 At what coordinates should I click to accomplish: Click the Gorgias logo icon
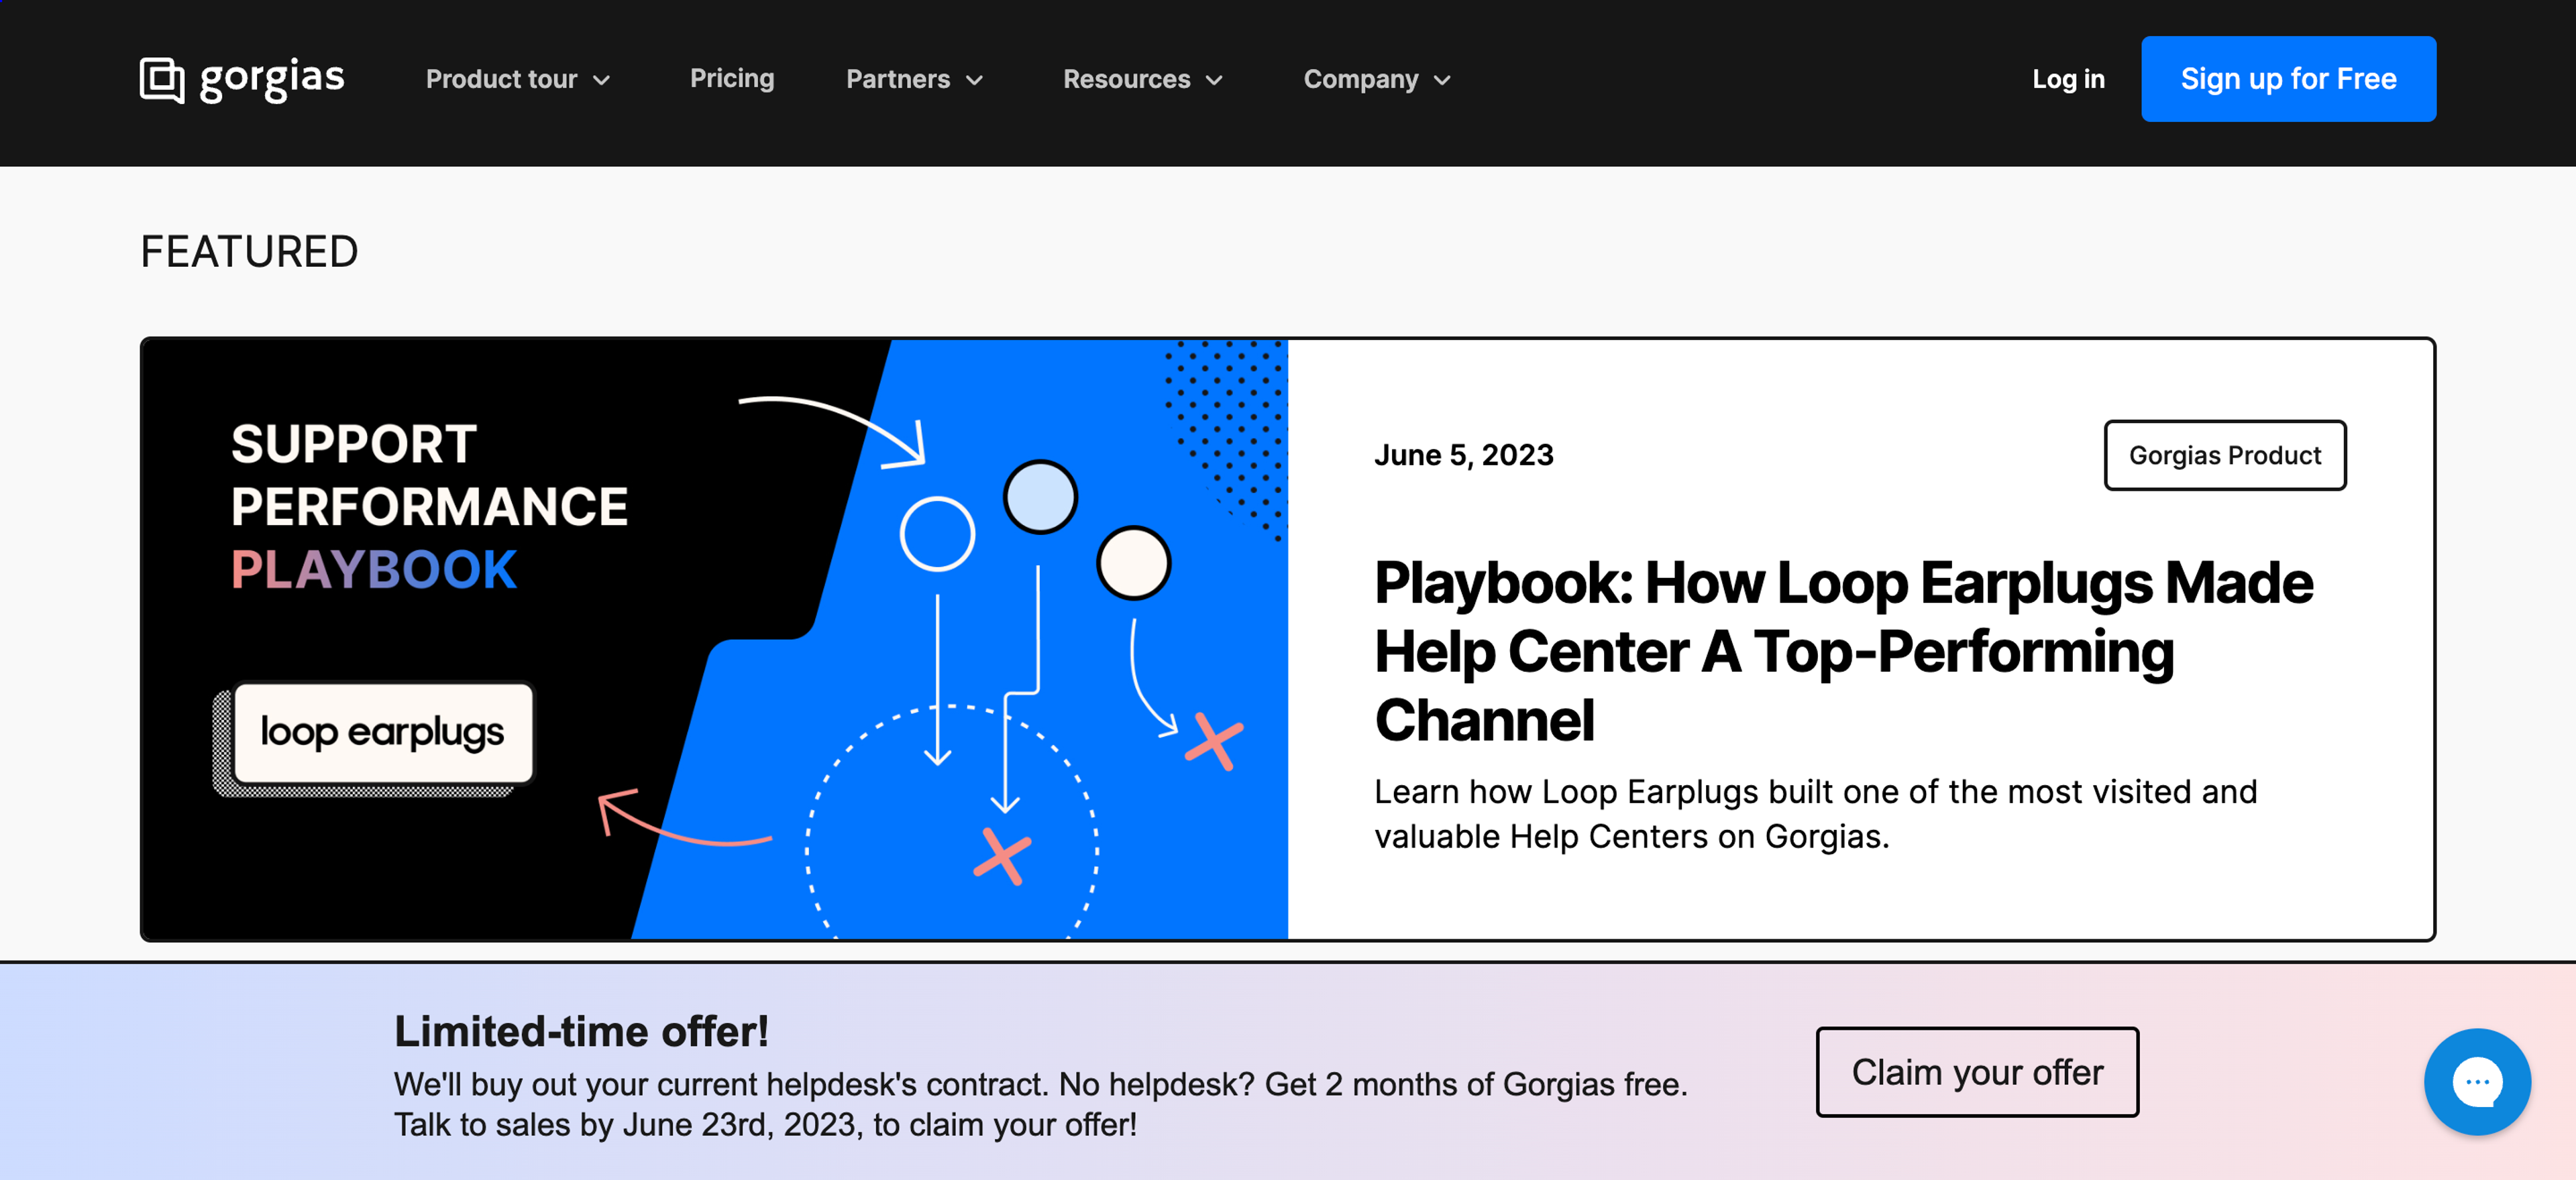click(x=162, y=80)
